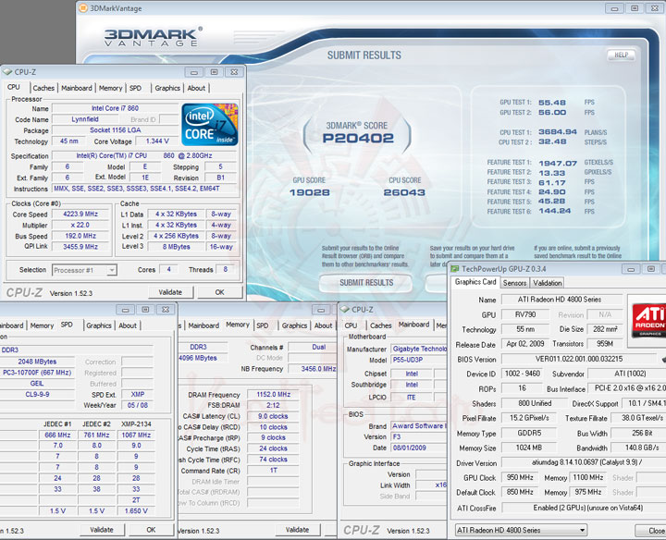Click the Memory Size 1024 MB field
This screenshot has width=666, height=540.
click(529, 448)
